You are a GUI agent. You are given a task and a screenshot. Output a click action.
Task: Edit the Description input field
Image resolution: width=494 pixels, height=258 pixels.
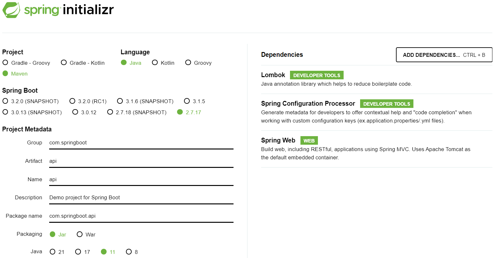(141, 198)
